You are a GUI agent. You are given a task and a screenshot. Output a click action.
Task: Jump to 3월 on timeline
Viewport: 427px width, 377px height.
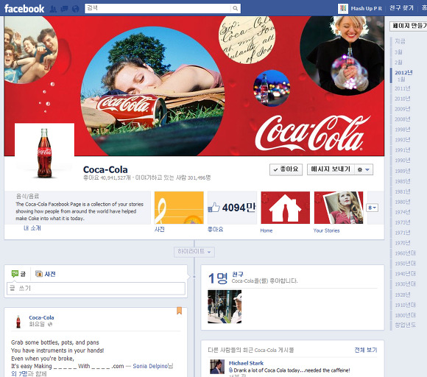pyautogui.click(x=398, y=52)
